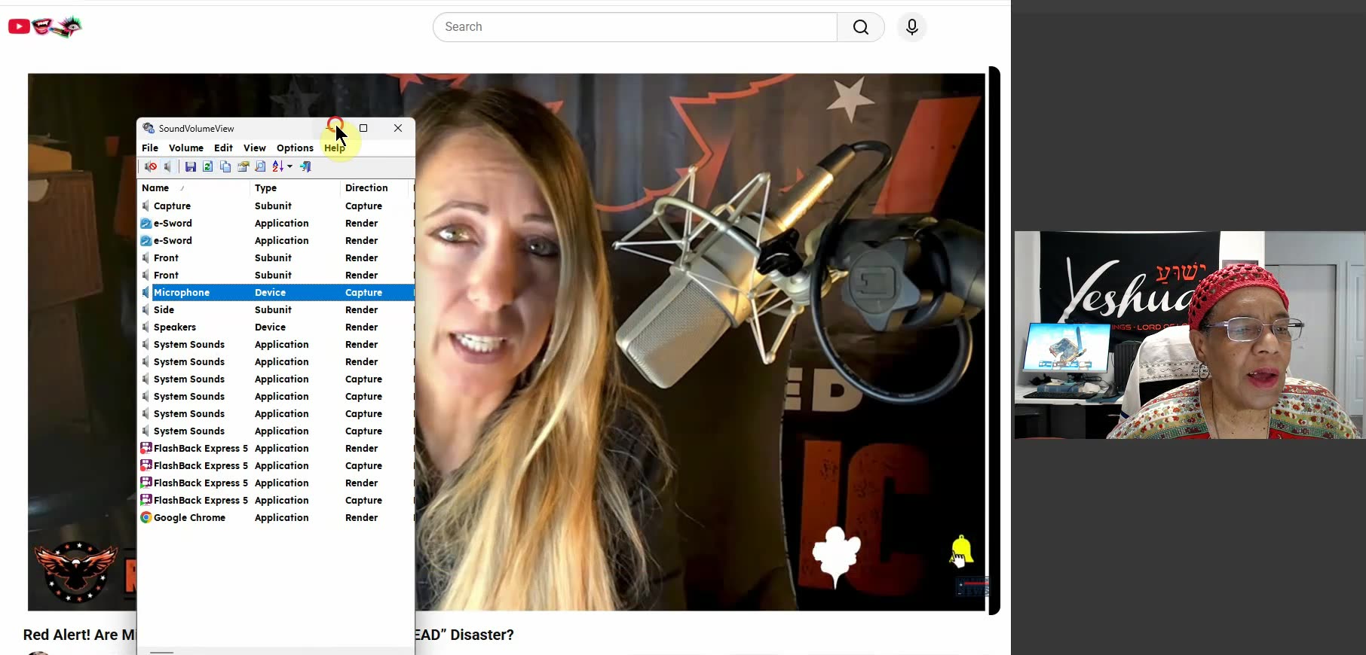Click the Mute toolbar icon in SoundVolumeView
1366x655 pixels.
point(151,166)
